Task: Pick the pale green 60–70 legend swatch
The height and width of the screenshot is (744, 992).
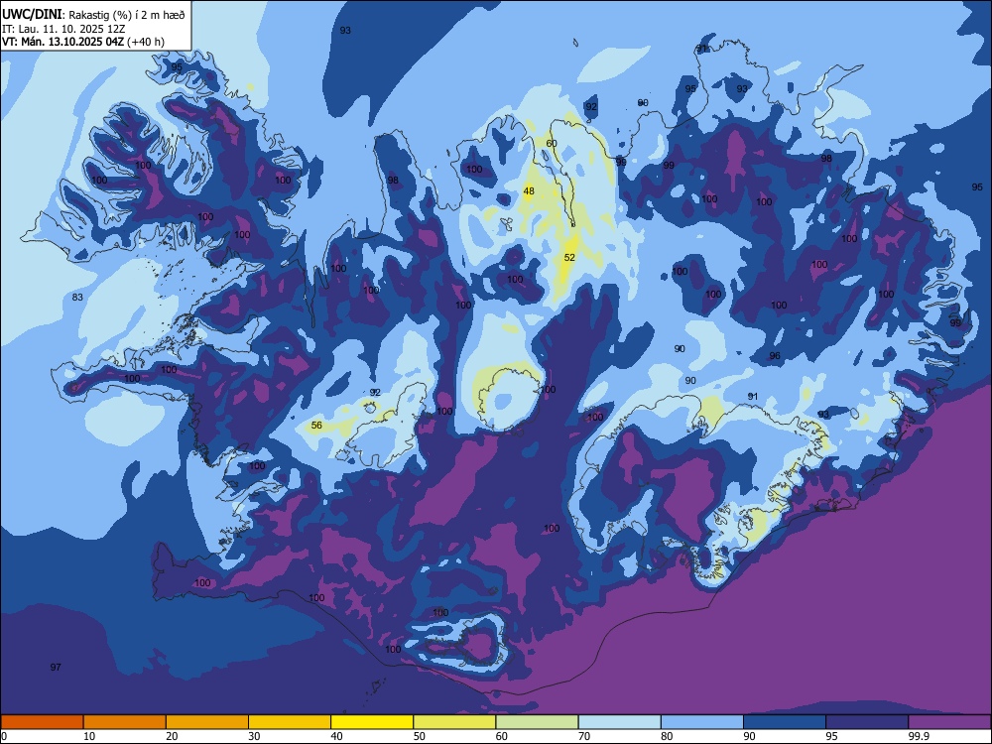Action: click(x=537, y=722)
